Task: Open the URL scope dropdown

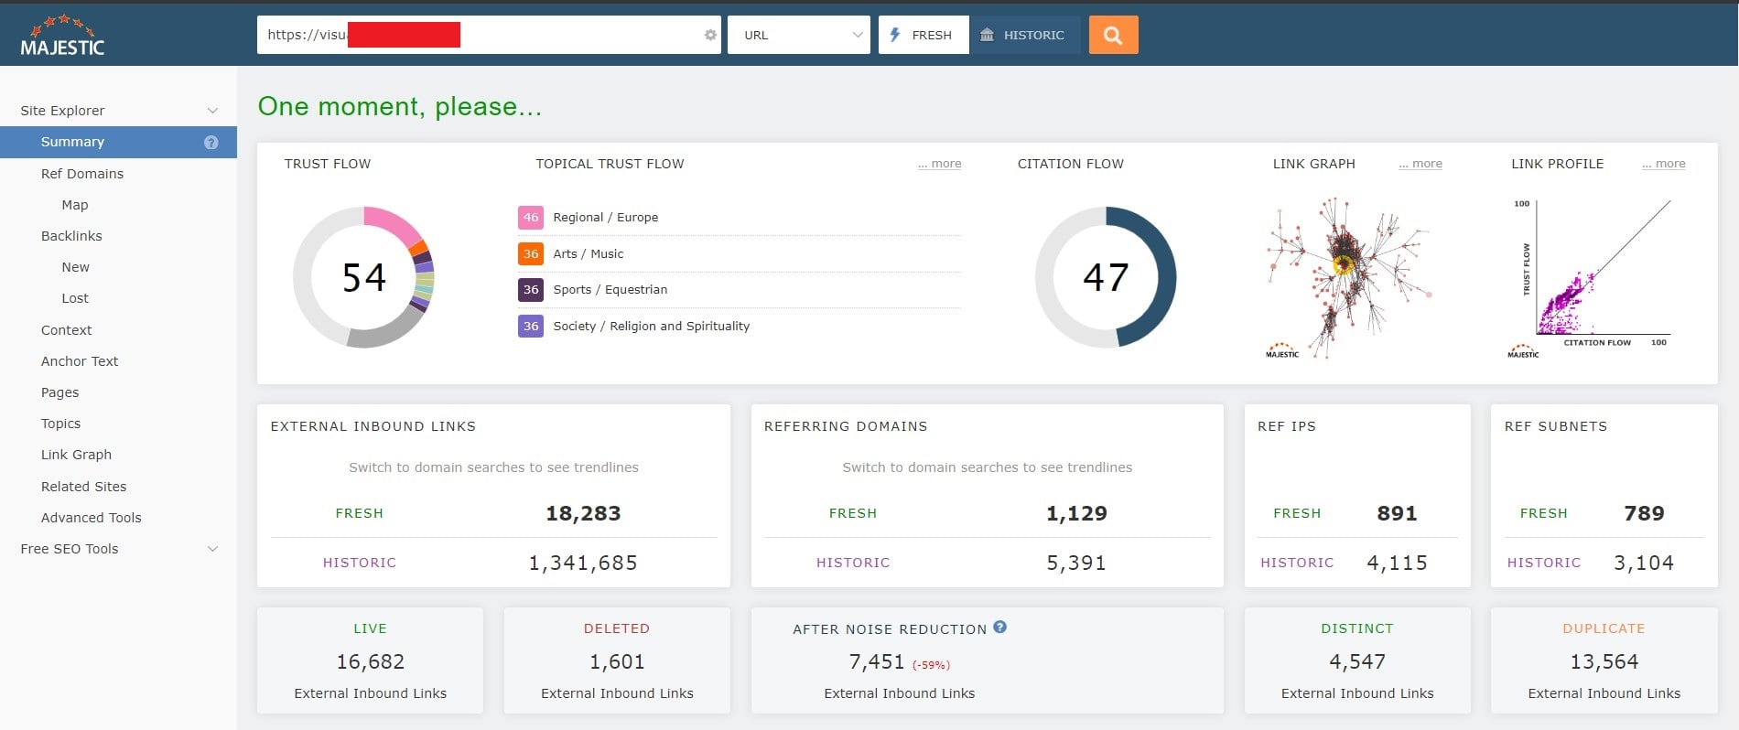Action: coord(798,35)
